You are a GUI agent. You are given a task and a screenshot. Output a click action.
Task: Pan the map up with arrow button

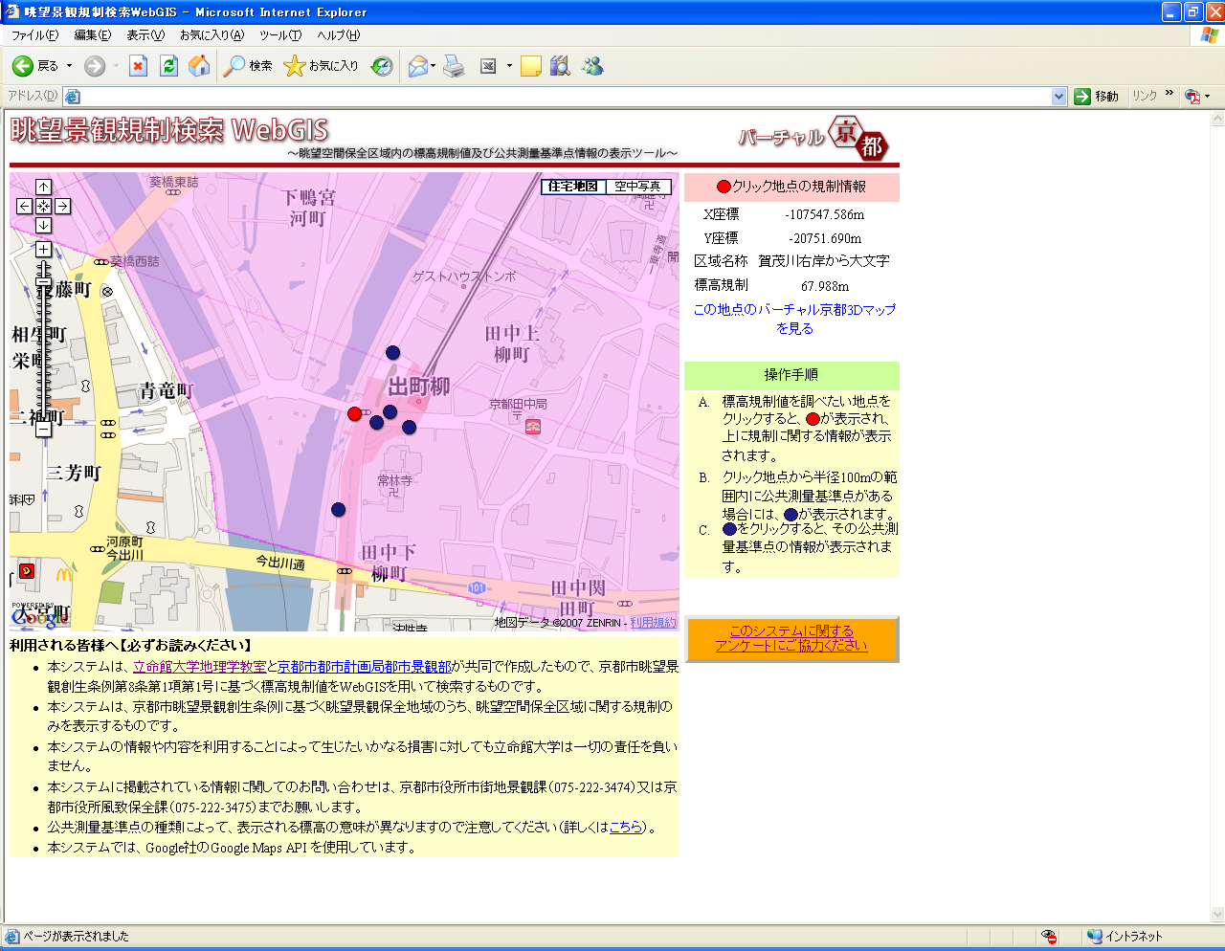[43, 188]
